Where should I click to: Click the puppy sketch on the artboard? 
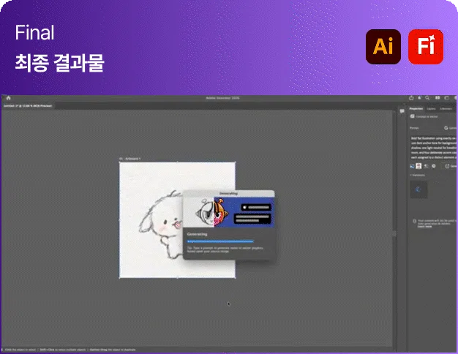(x=161, y=223)
